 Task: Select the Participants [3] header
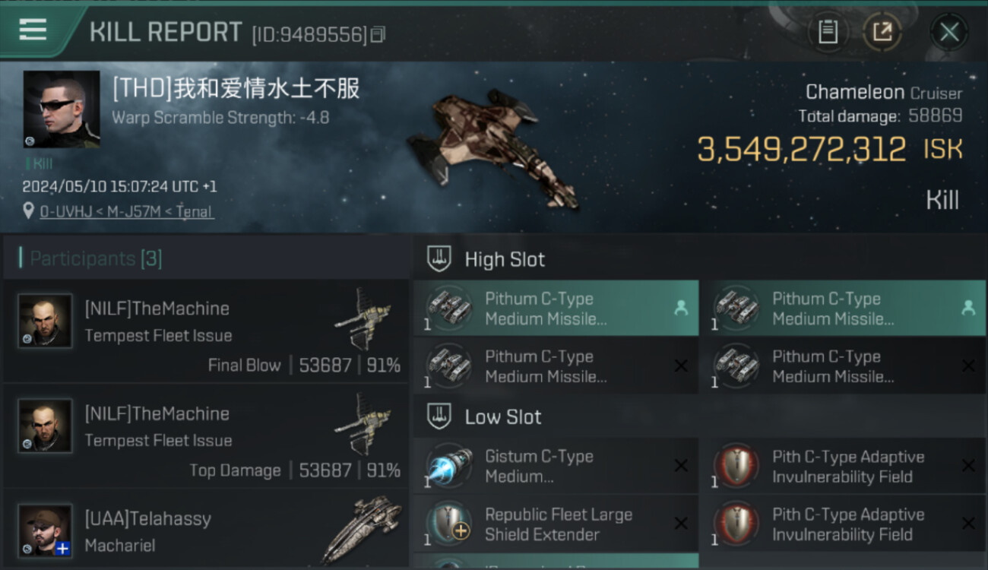(96, 258)
